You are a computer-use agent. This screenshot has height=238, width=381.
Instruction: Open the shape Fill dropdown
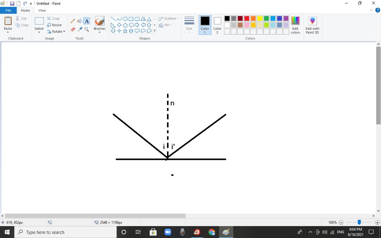point(165,25)
